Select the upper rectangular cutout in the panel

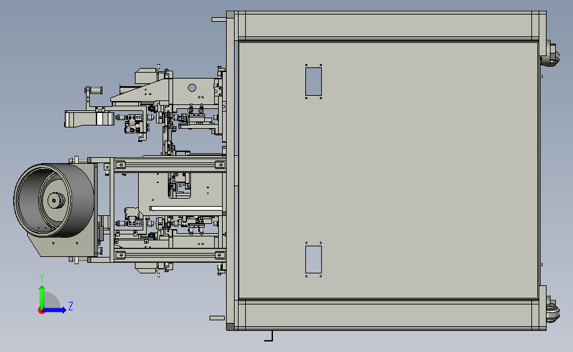(x=313, y=81)
